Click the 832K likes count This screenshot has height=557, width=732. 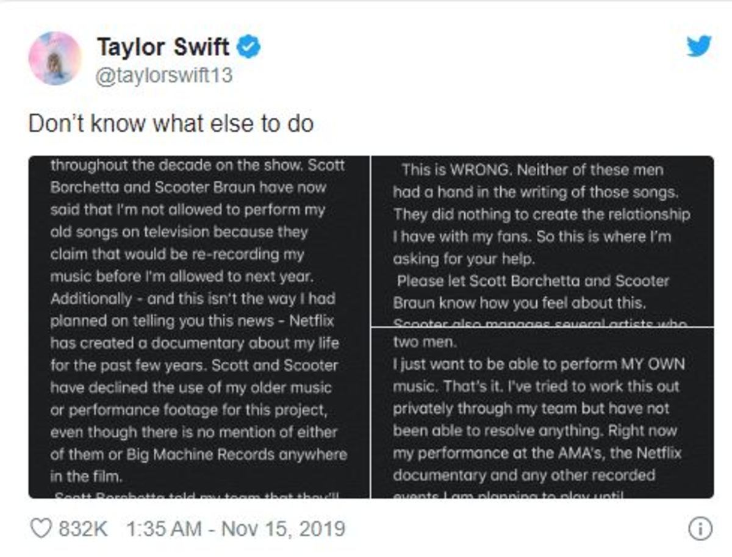point(82,528)
